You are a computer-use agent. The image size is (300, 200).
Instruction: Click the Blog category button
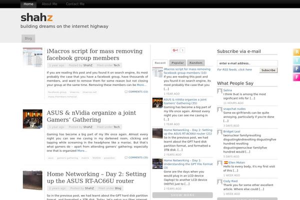point(28,38)
